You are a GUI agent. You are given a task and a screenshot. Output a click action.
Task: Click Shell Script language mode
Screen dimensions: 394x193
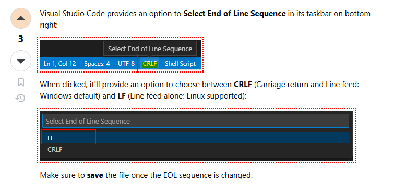(x=180, y=64)
